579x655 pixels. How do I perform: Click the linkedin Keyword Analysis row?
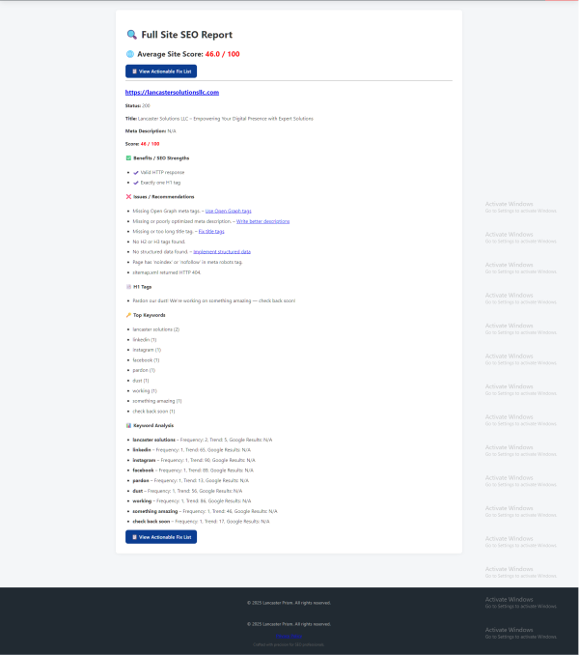pos(191,450)
